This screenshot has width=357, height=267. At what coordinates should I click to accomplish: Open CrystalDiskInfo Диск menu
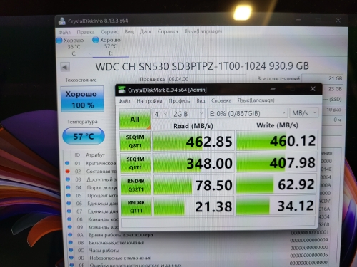click(146, 31)
